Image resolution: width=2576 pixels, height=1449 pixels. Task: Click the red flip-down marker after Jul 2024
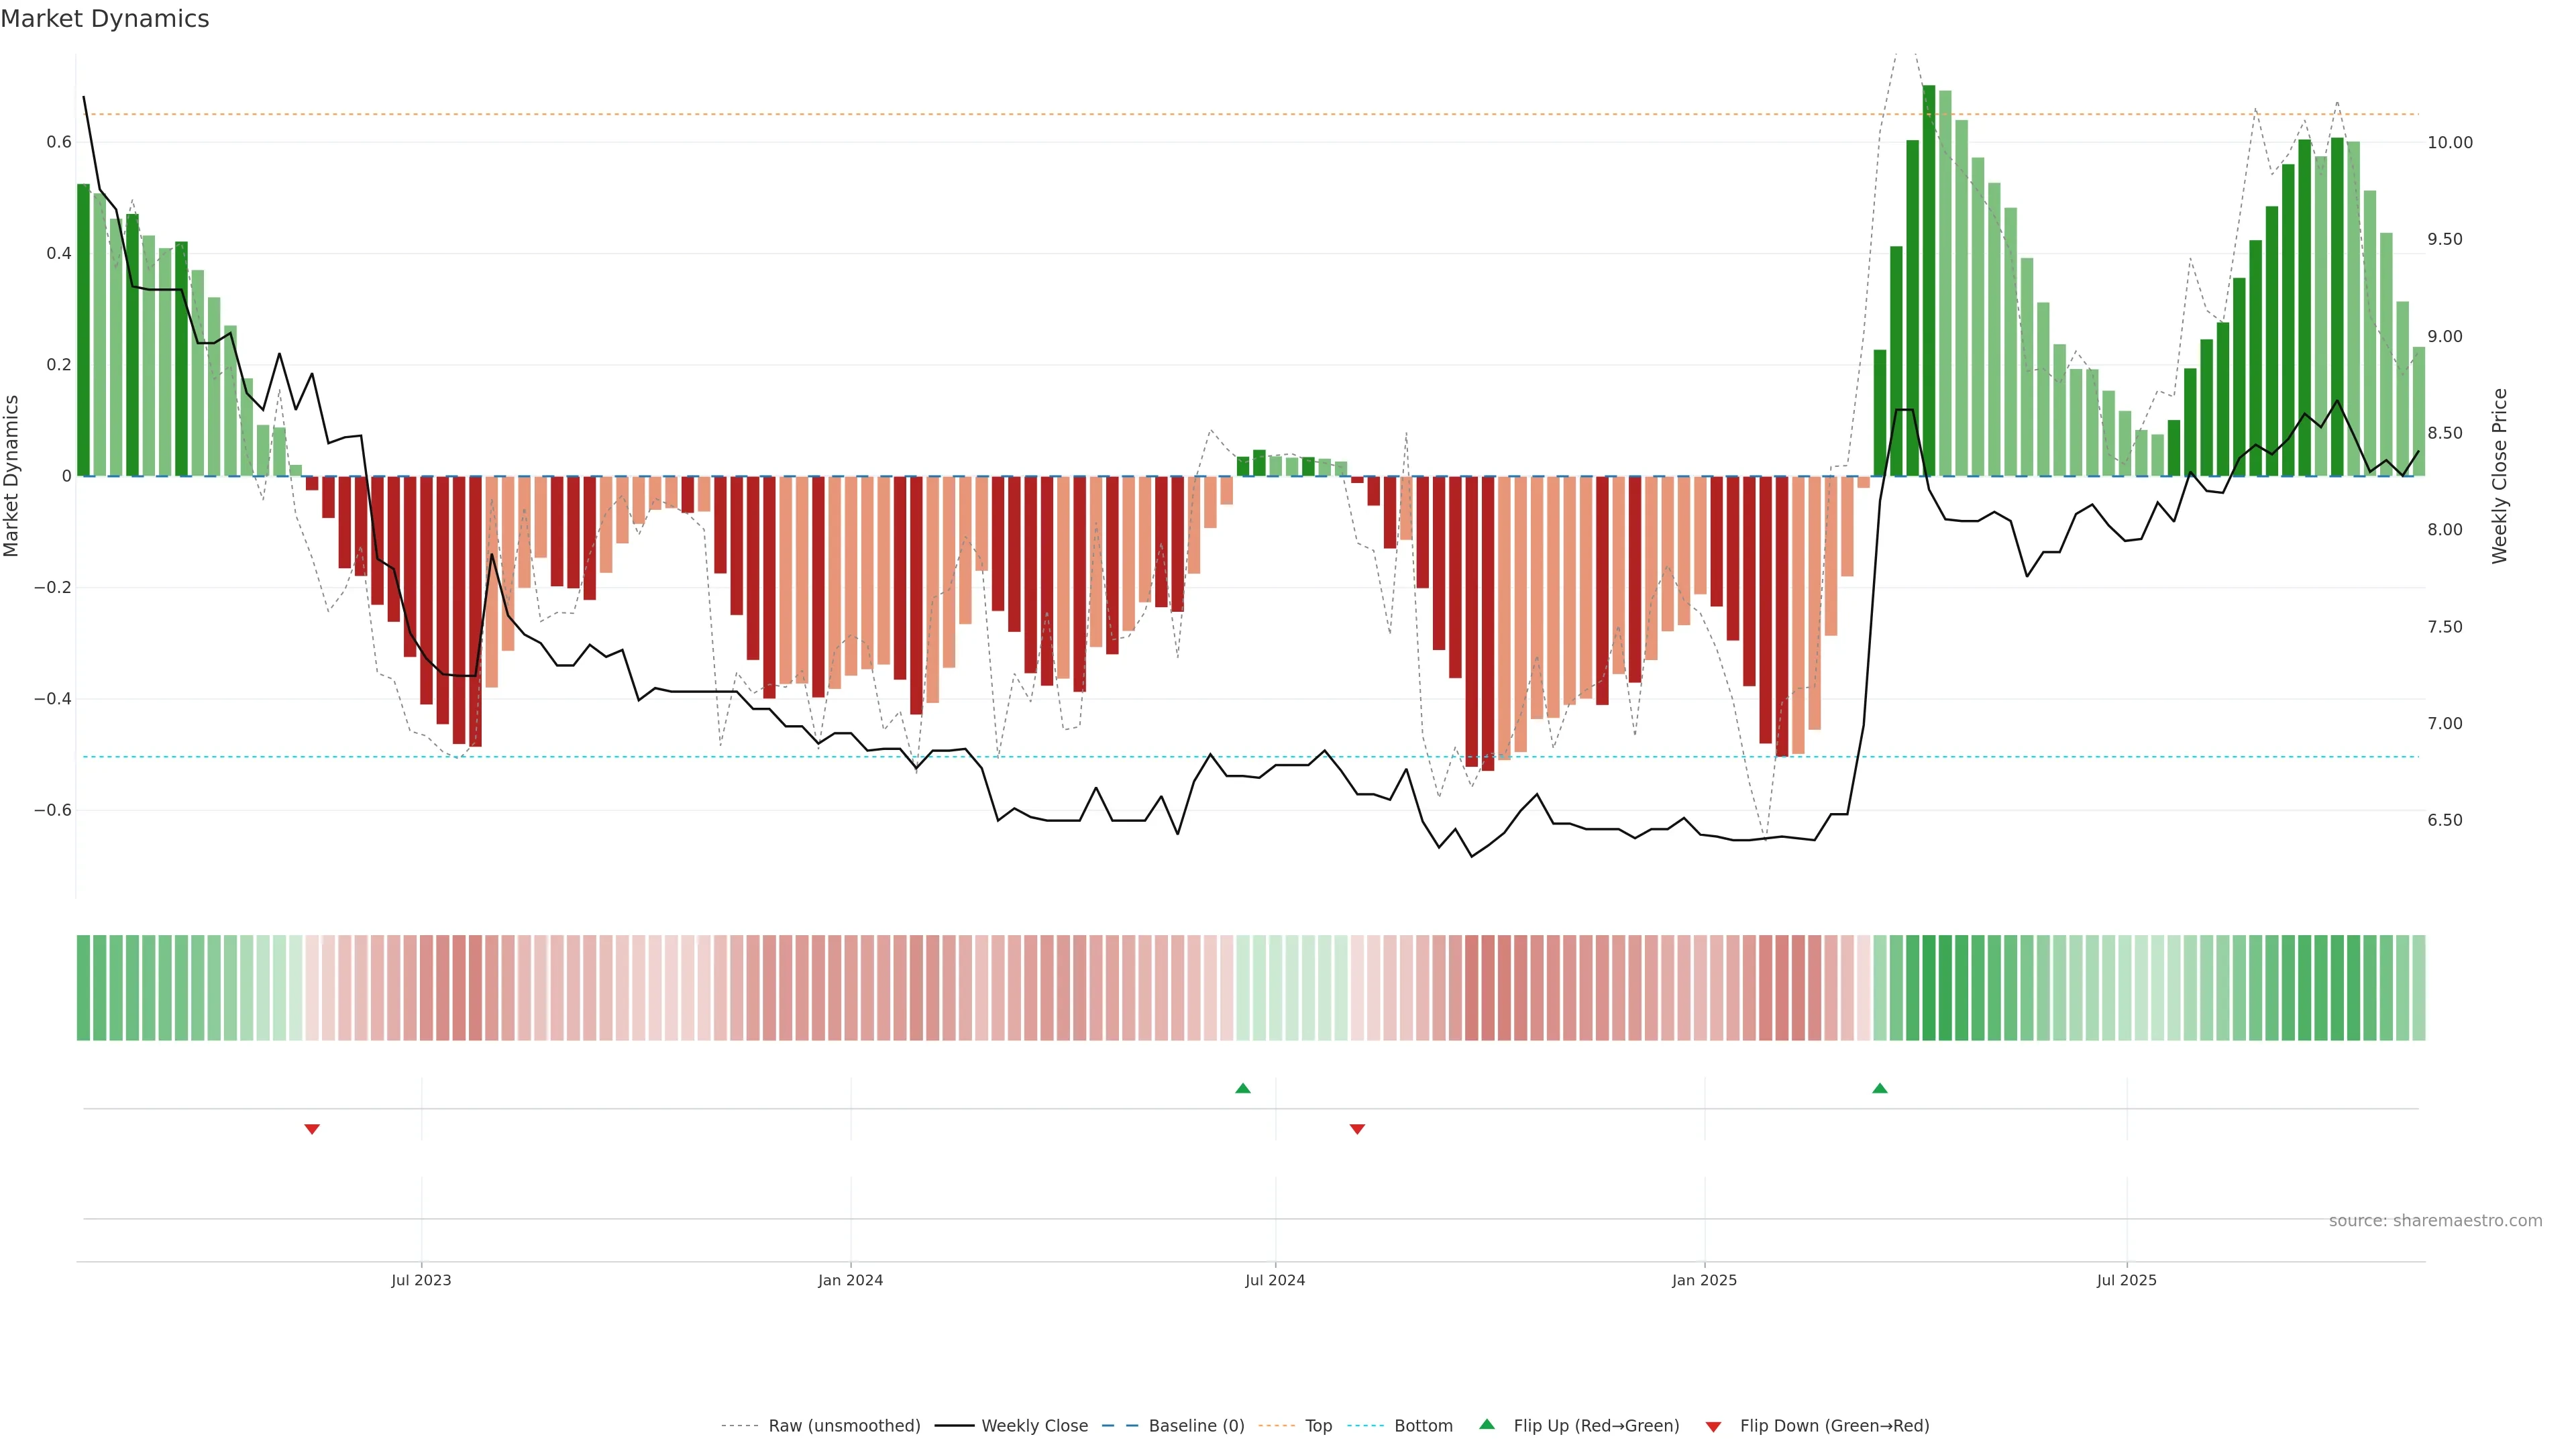coord(1357,1129)
